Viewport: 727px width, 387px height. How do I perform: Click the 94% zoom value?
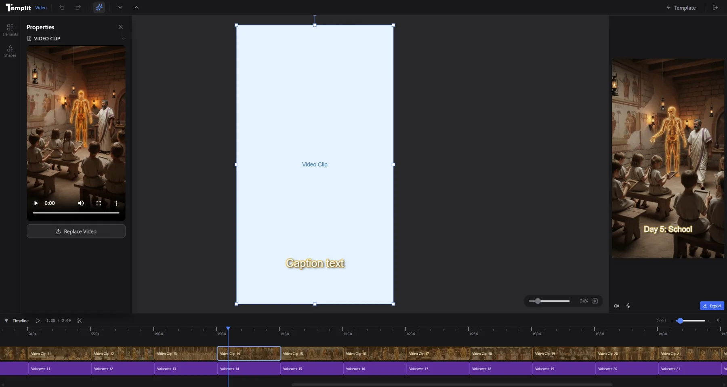[x=583, y=301]
